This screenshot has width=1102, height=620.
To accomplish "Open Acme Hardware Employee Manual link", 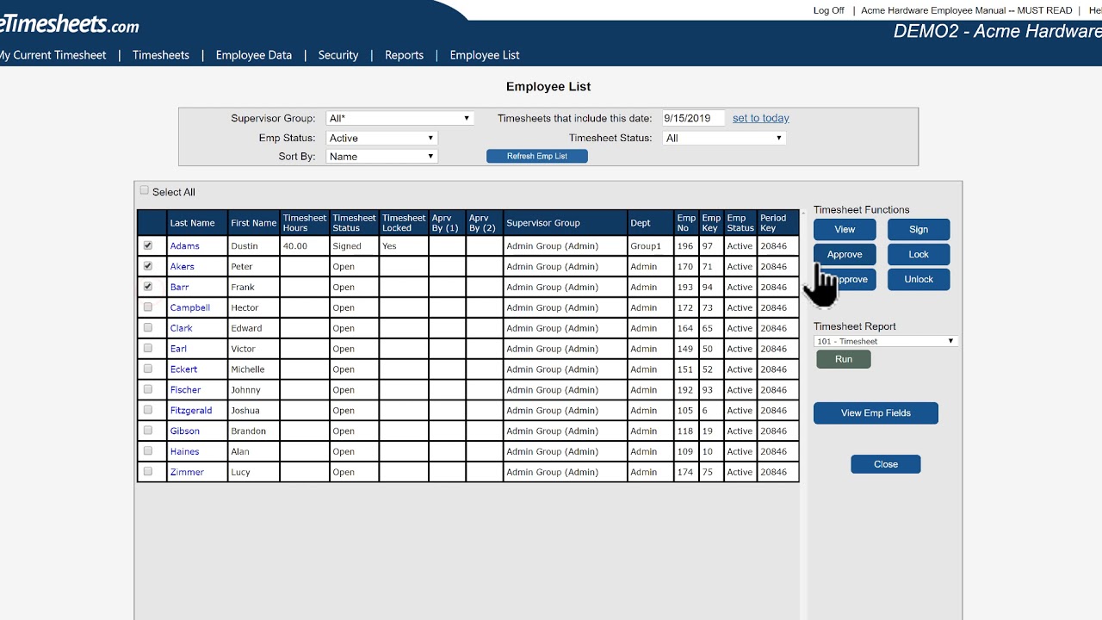I will click(967, 10).
